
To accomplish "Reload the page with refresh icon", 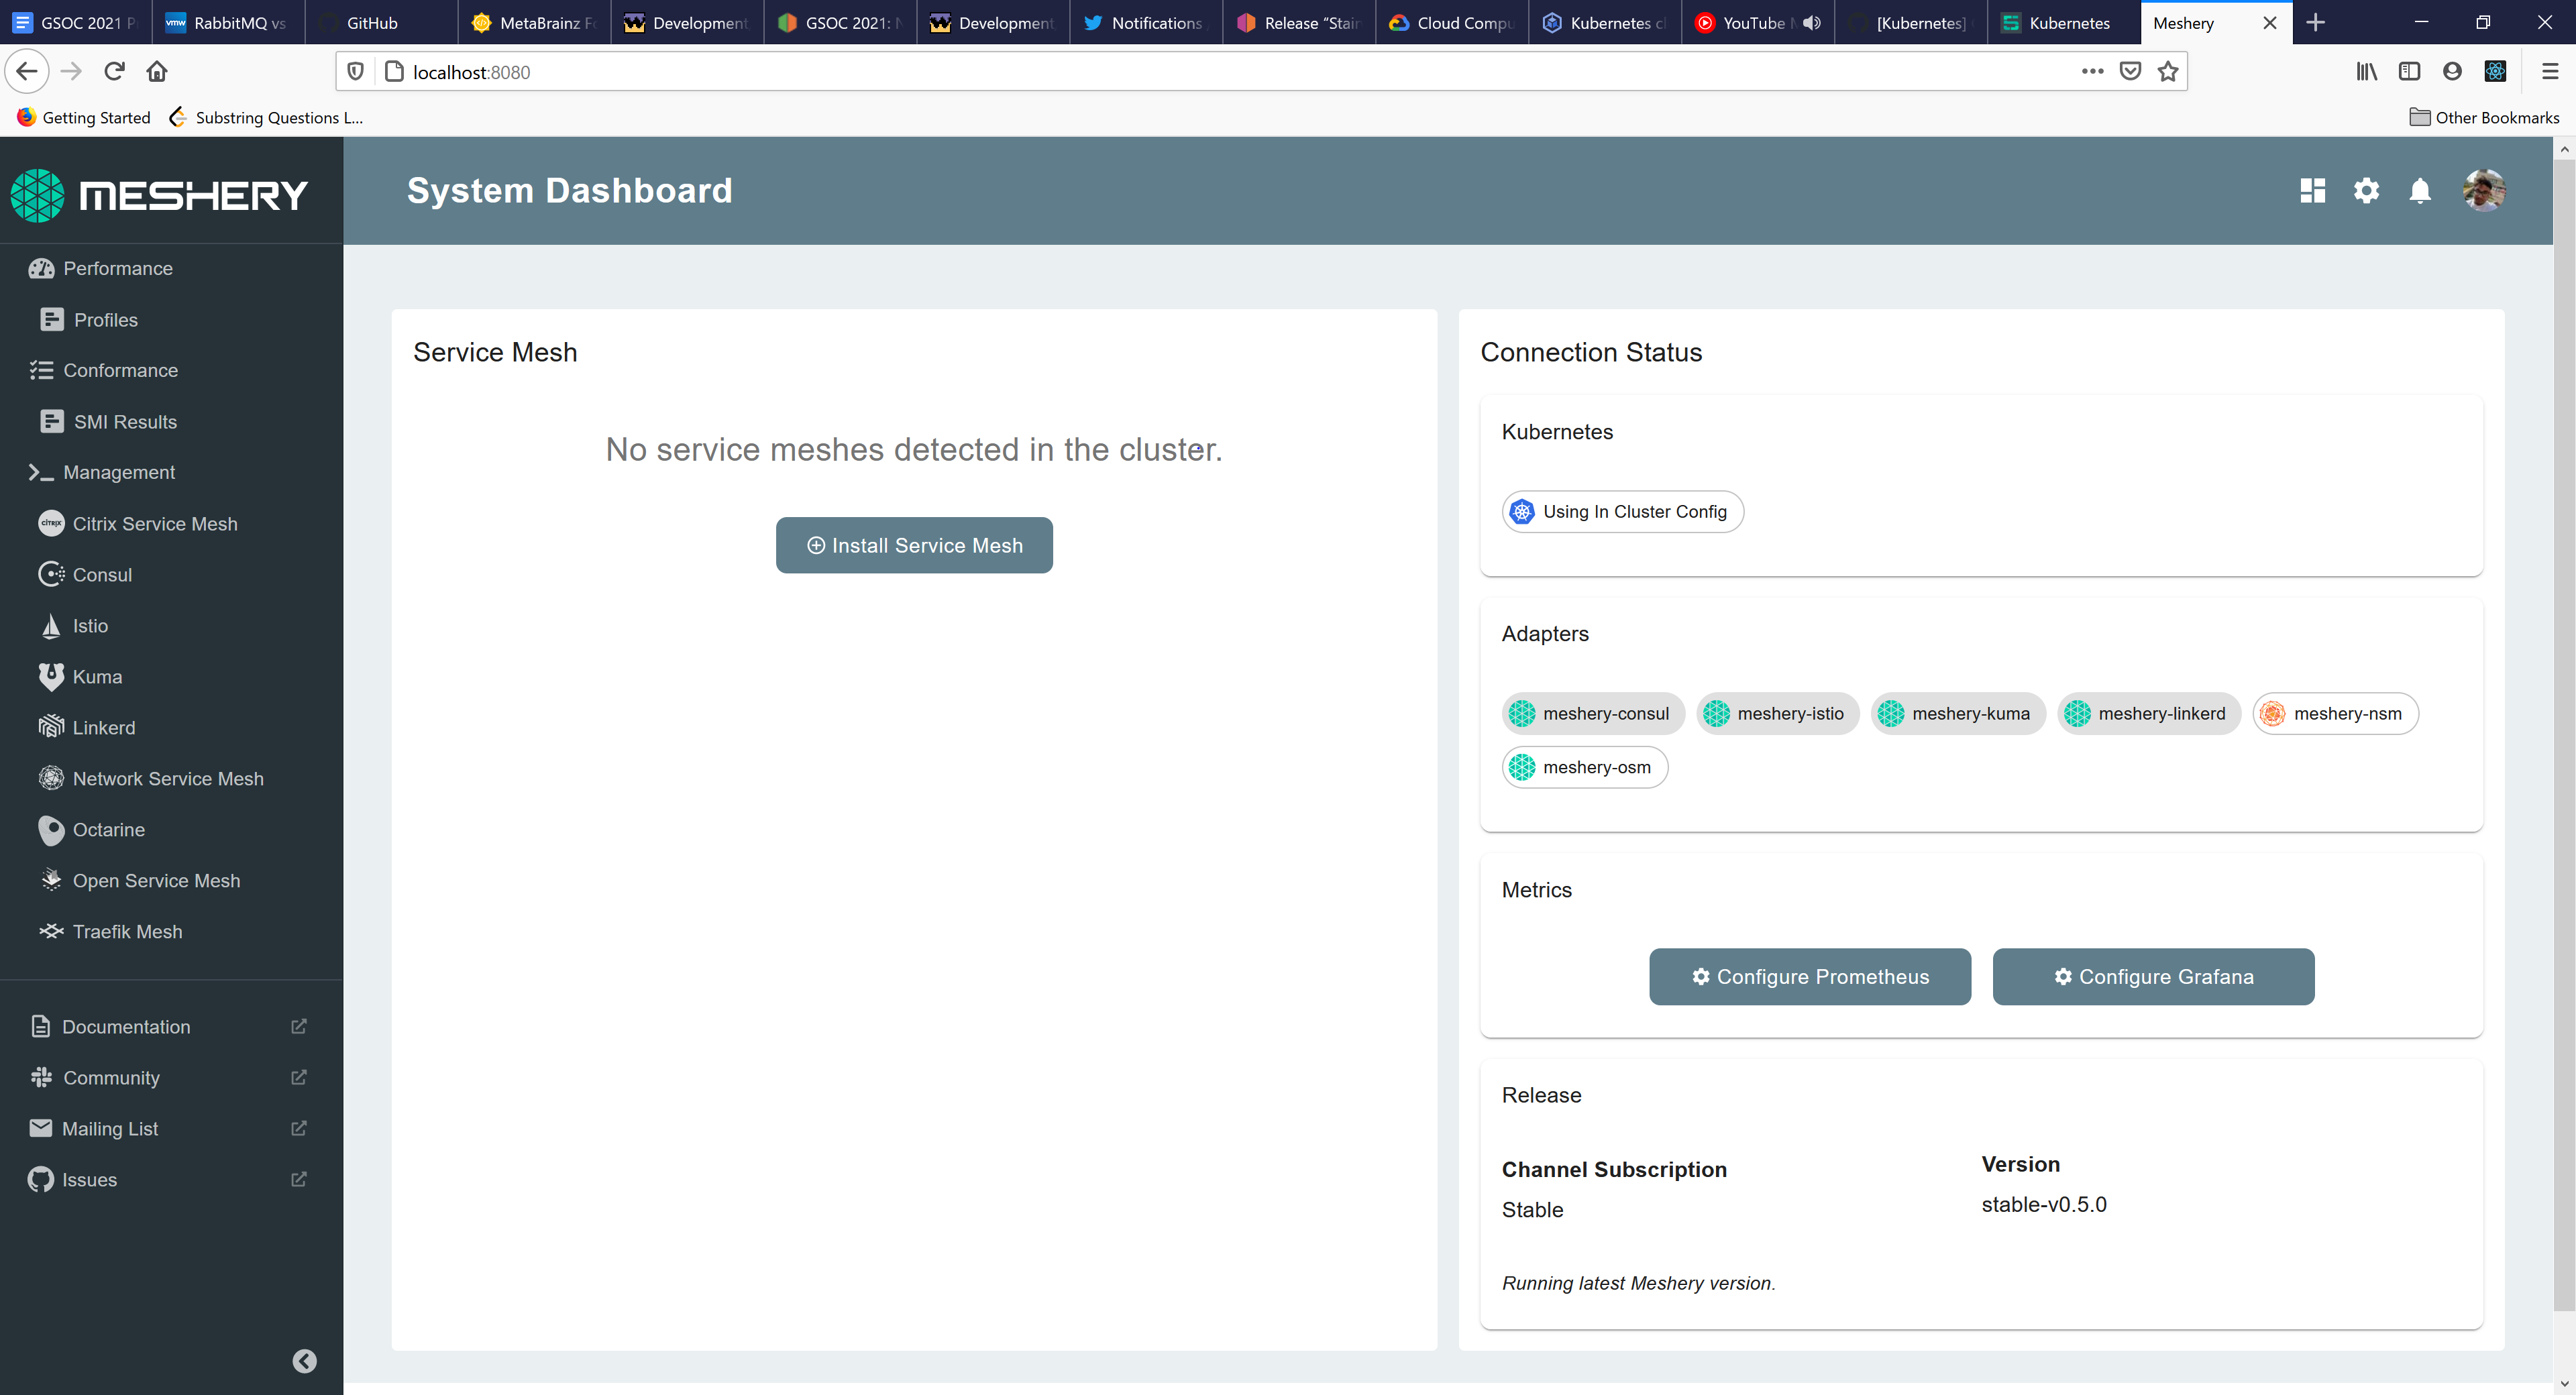I will pyautogui.click(x=114, y=71).
